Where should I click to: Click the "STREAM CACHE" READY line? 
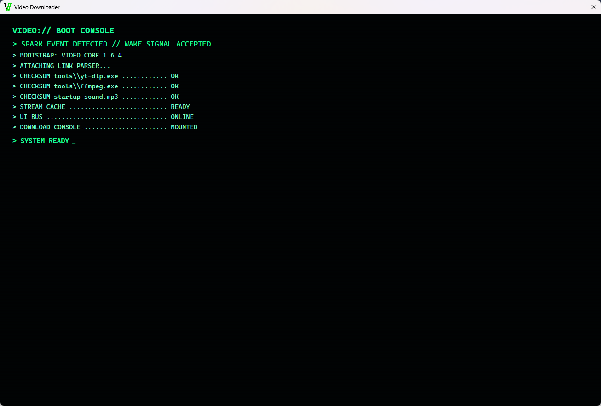[101, 107]
